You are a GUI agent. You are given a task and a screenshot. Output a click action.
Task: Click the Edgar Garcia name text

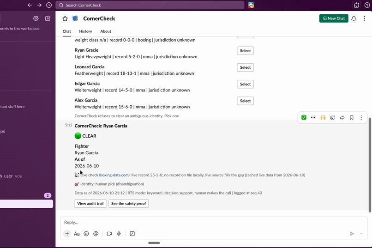(87, 84)
